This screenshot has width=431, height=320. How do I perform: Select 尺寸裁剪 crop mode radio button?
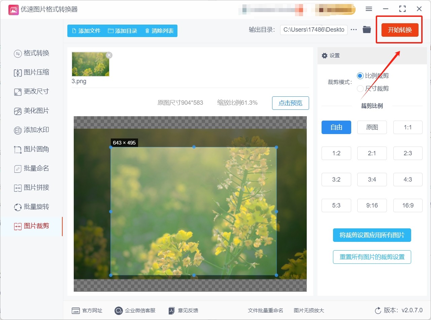coord(360,89)
